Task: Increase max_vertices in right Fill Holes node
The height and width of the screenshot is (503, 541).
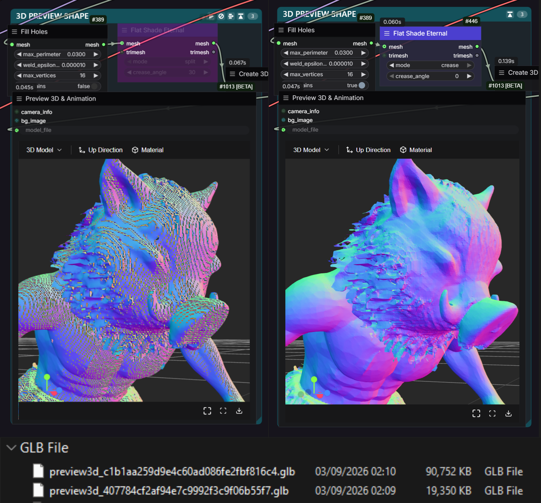Action: tap(363, 74)
